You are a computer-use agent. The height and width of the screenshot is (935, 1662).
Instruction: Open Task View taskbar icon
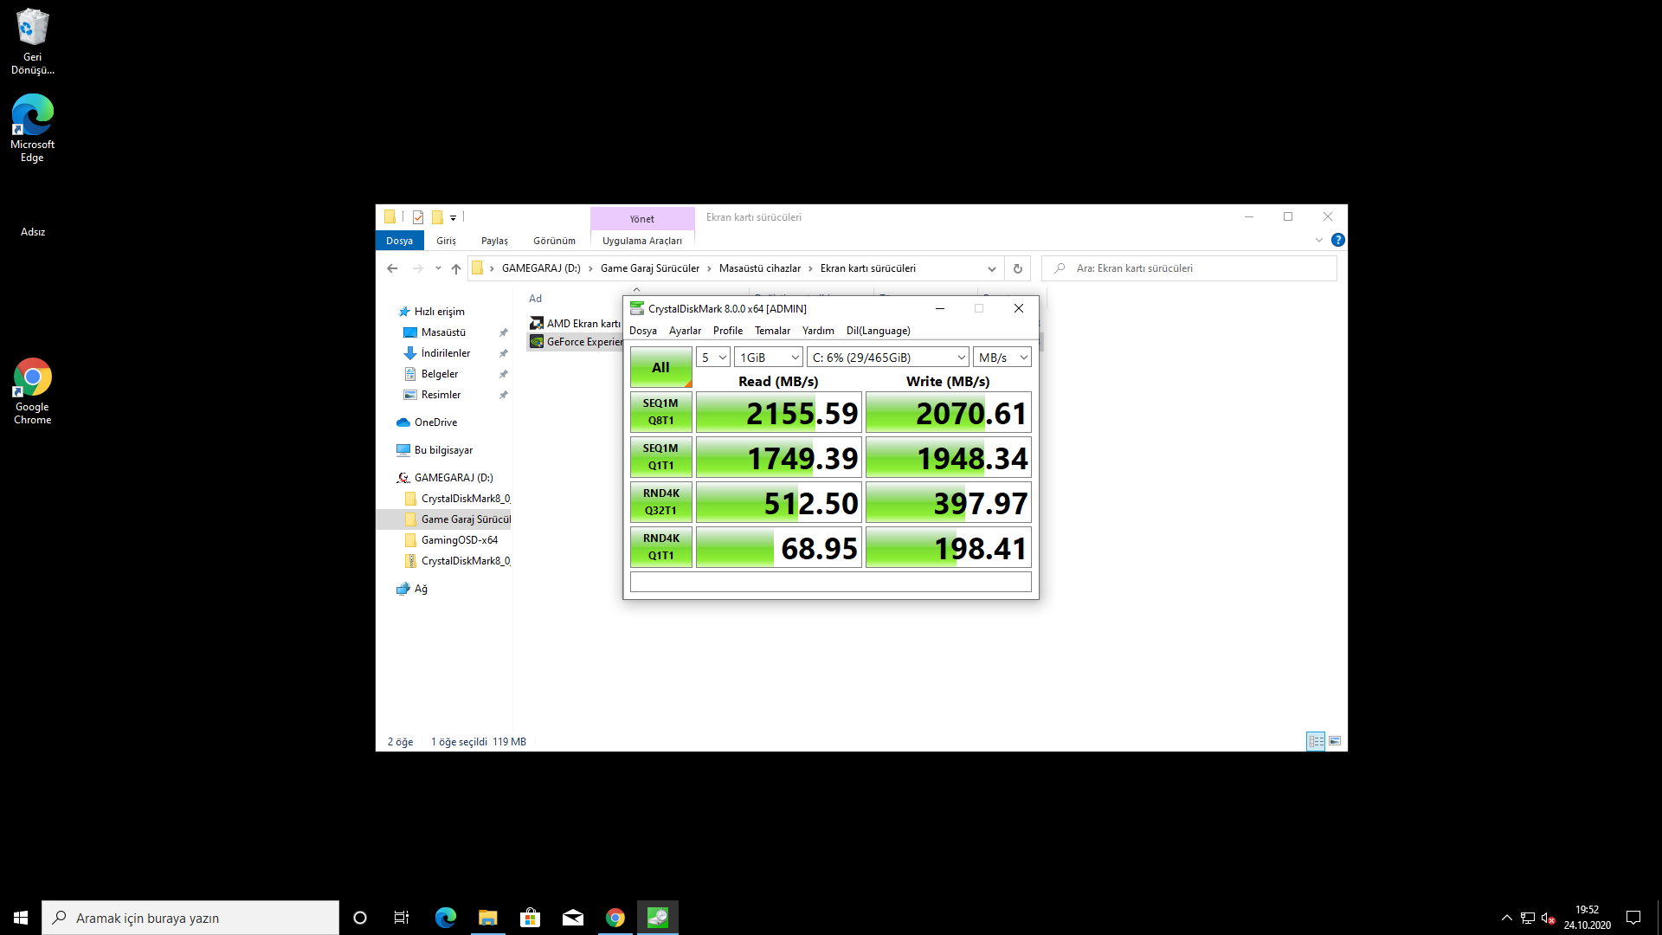click(x=401, y=918)
